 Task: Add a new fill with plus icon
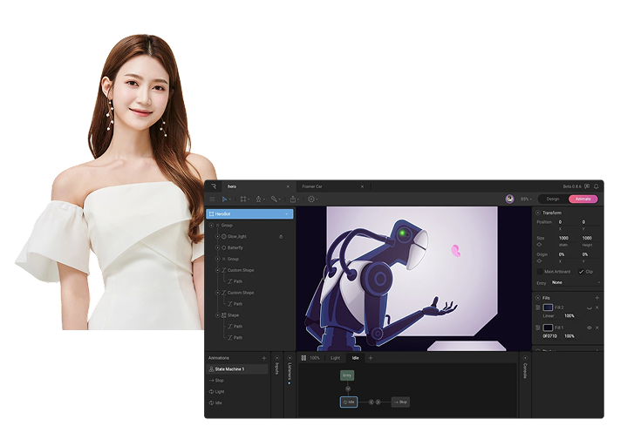pos(597,298)
